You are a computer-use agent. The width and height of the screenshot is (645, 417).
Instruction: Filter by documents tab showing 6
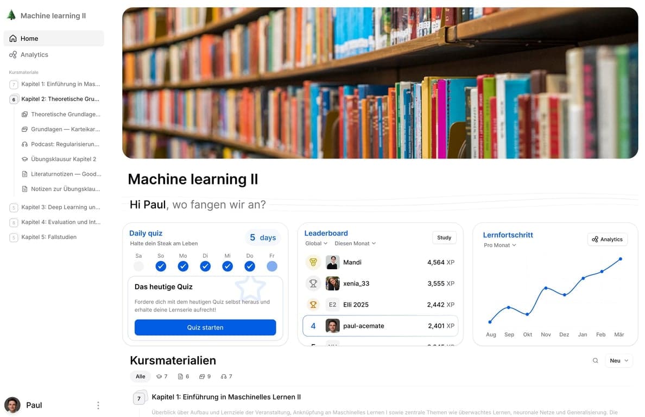tap(184, 376)
